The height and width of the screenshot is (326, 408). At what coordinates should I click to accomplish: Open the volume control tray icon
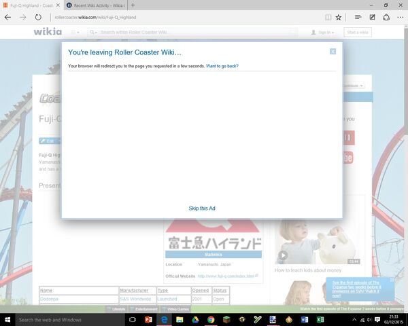pyautogui.click(x=369, y=320)
